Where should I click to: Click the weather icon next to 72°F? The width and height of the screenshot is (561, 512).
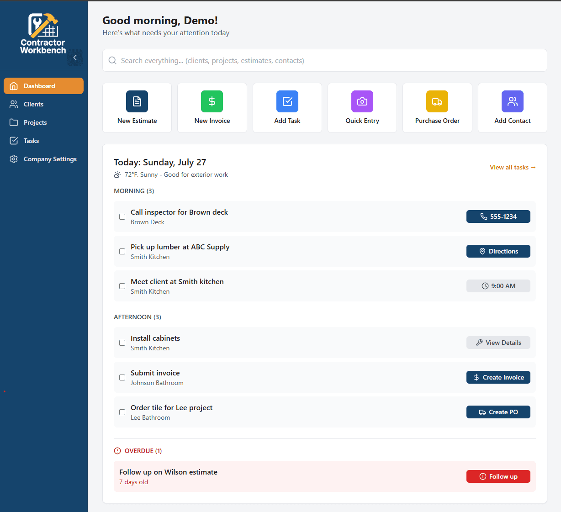click(x=117, y=174)
